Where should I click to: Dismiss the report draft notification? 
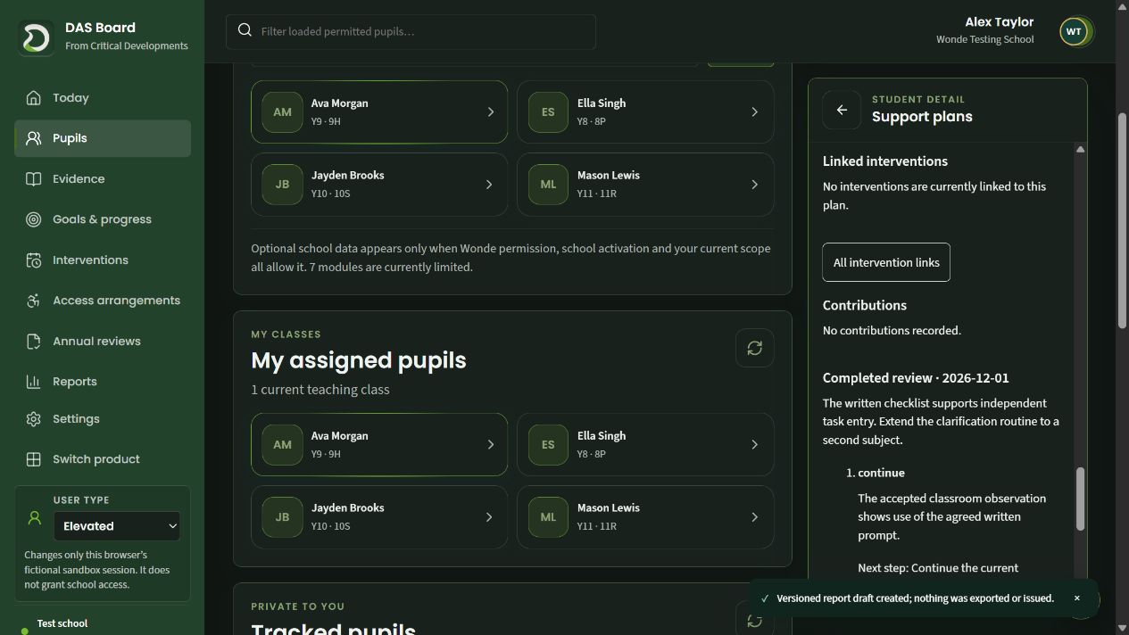pos(1076,598)
